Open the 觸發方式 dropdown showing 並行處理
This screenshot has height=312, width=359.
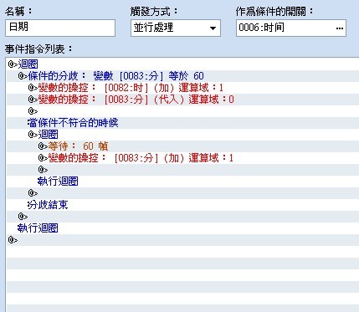(x=176, y=28)
